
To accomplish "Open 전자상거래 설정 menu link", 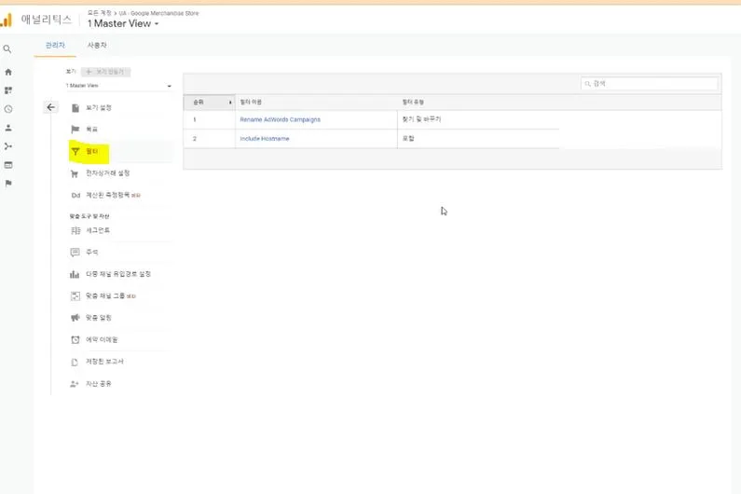I will 108,173.
